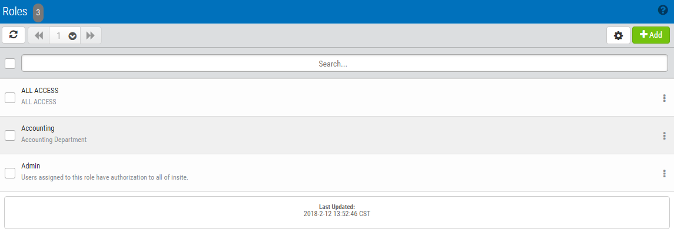The width and height of the screenshot is (674, 245).
Task: Go to the next page with double-right arrows
Action: click(90, 35)
